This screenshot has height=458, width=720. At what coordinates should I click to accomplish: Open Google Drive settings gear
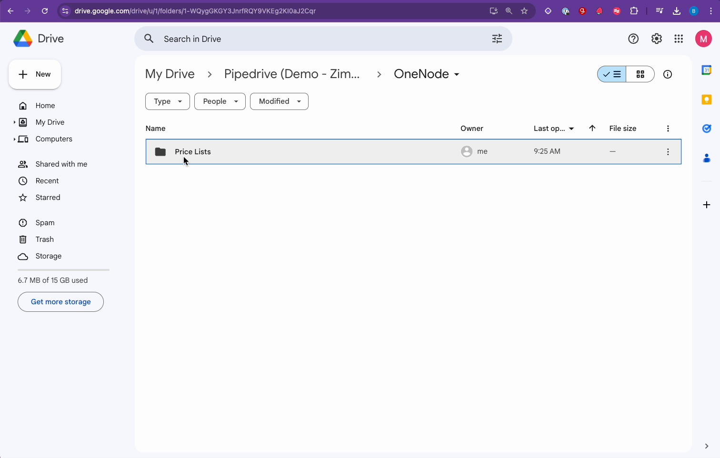656,39
